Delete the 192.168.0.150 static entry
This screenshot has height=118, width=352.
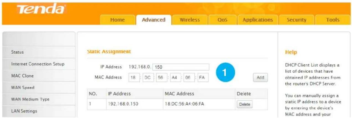[x=244, y=105]
